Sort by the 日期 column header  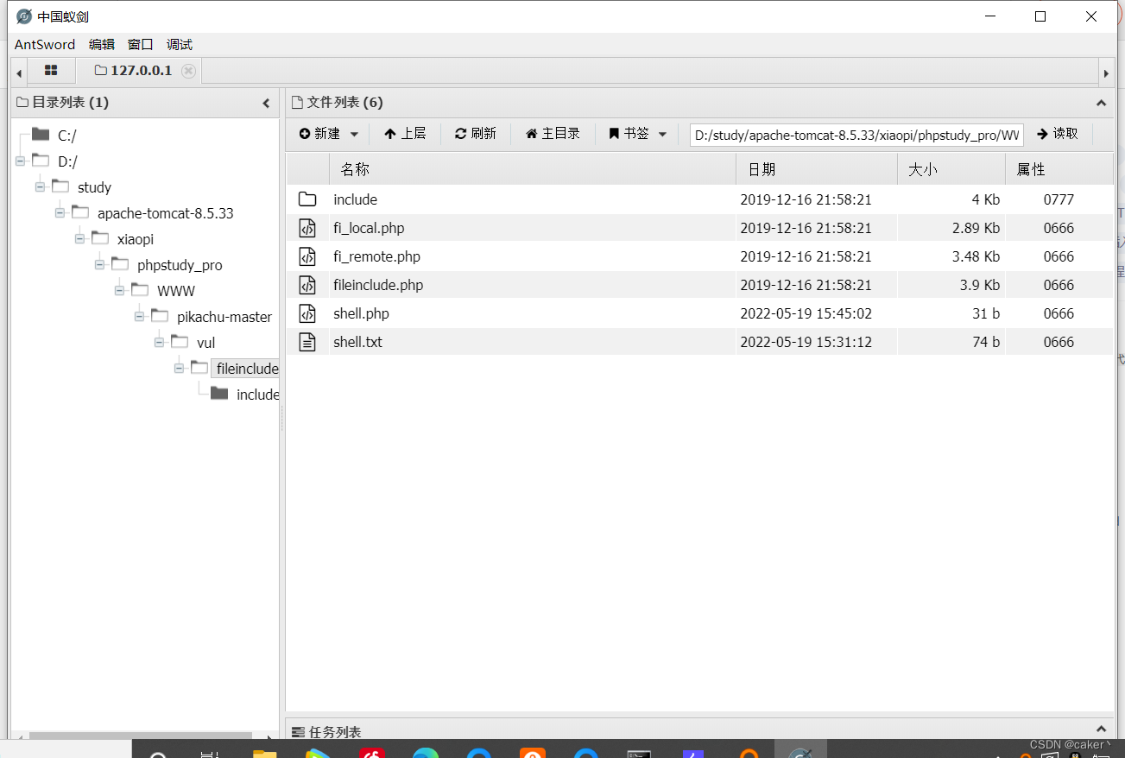click(817, 169)
